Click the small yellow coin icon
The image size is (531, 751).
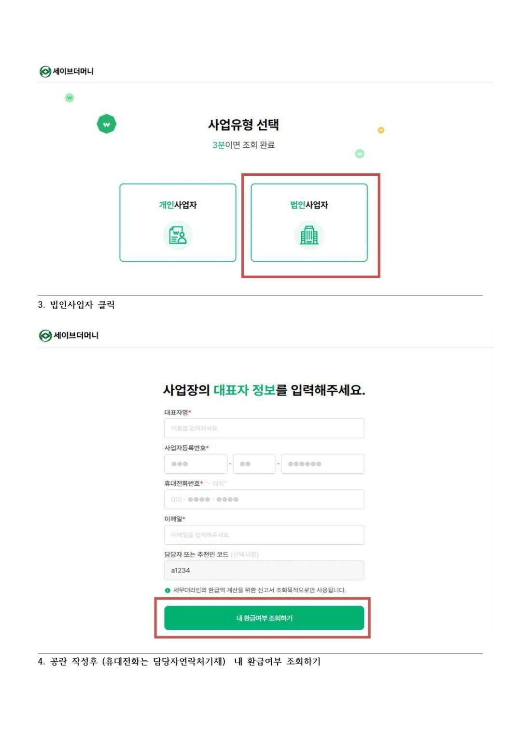381,130
